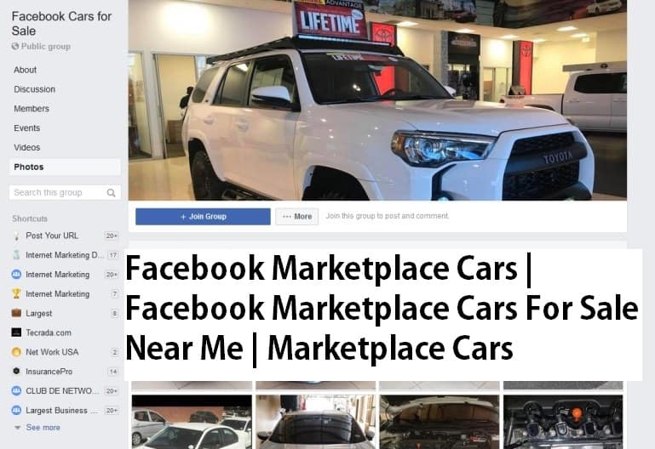Open the More options dropdown button
Image resolution: width=655 pixels, height=449 pixels.
click(x=297, y=216)
